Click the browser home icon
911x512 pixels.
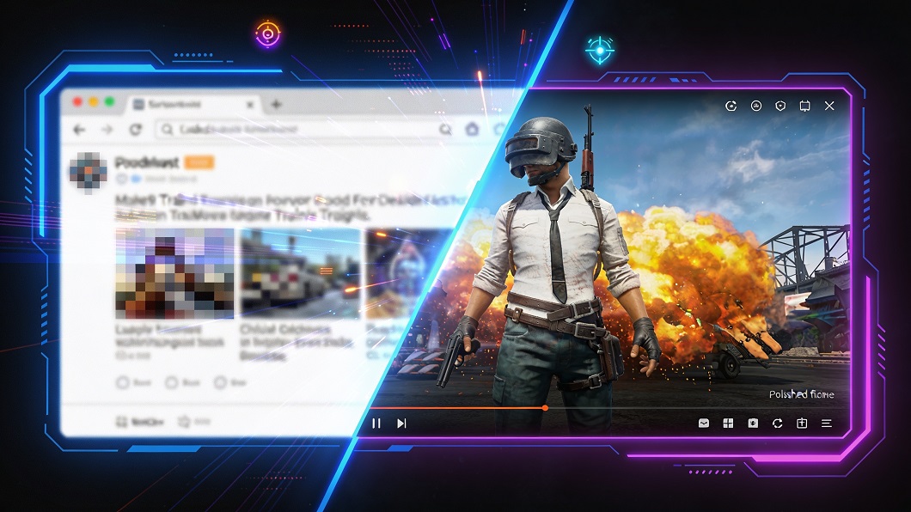(x=472, y=129)
